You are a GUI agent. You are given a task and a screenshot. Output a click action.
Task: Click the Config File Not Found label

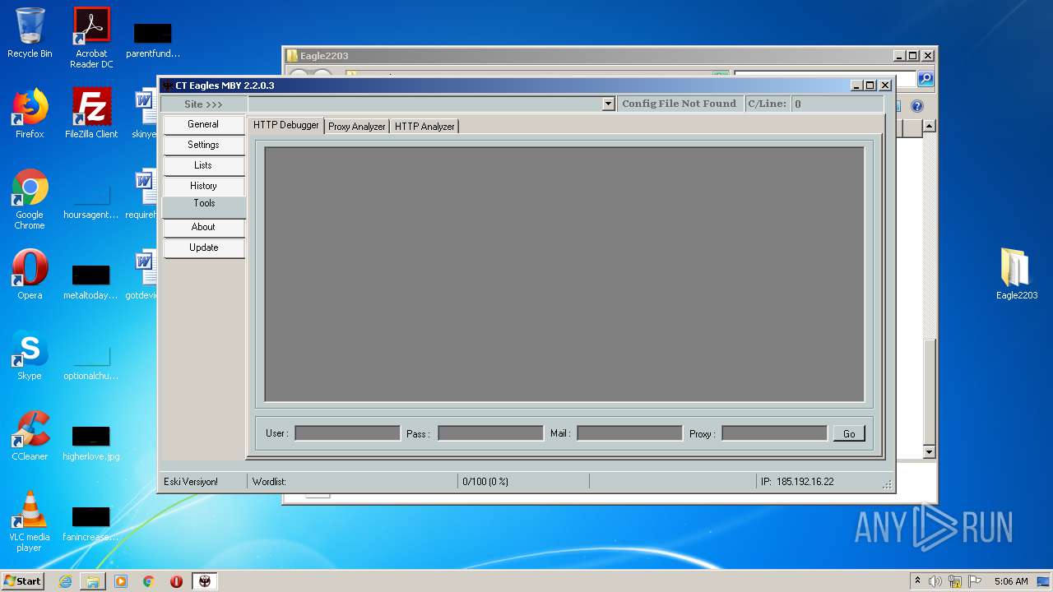click(680, 104)
